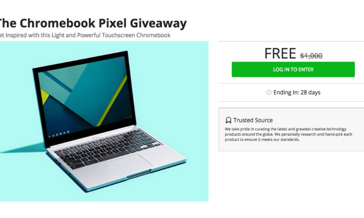This screenshot has width=364, height=218.
Task: Click the Chrome icon on the laptop shelf
Action: click(x=53, y=136)
